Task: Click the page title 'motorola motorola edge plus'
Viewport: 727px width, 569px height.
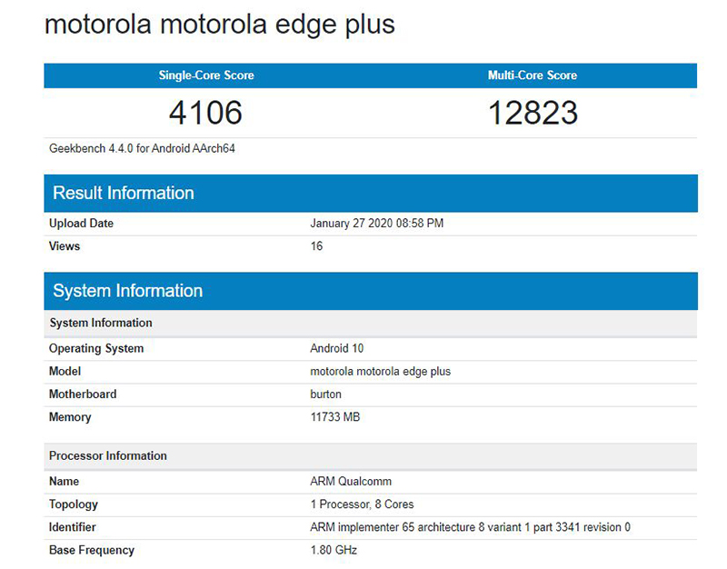Action: pos(219,25)
